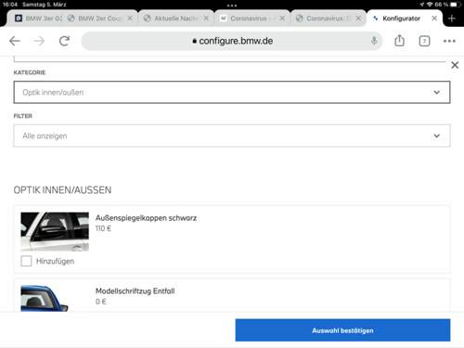Tick Hinzufügen for Außenspiegelkappen schwarz
This screenshot has width=464, height=348.
click(26, 261)
